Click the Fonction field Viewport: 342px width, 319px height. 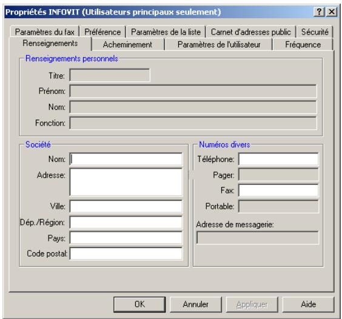(x=193, y=123)
